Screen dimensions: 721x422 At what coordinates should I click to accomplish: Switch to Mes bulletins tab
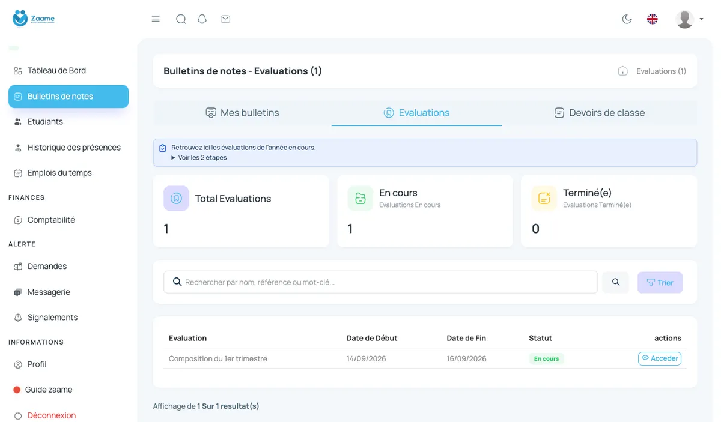242,113
